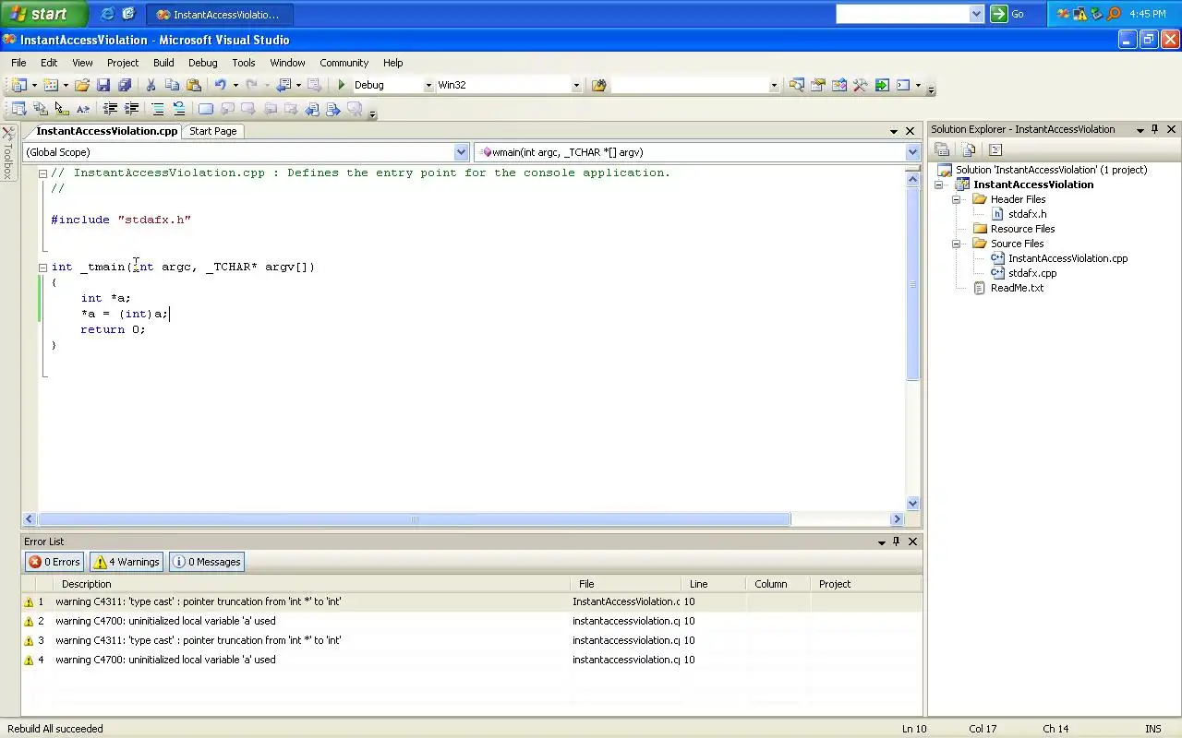Click the Increase Line Indent icon
This screenshot has width=1182, height=738.
[x=131, y=109]
